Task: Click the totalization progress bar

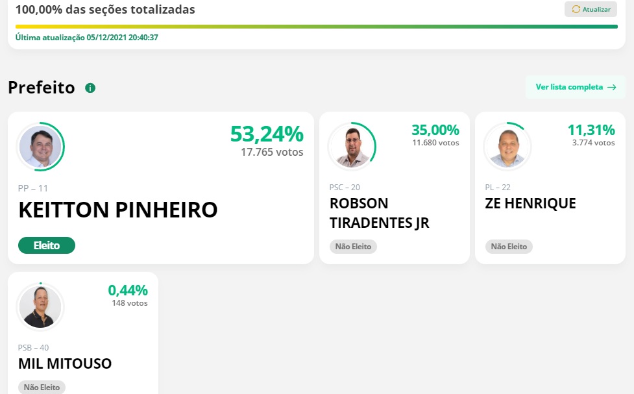Action: pos(317,26)
